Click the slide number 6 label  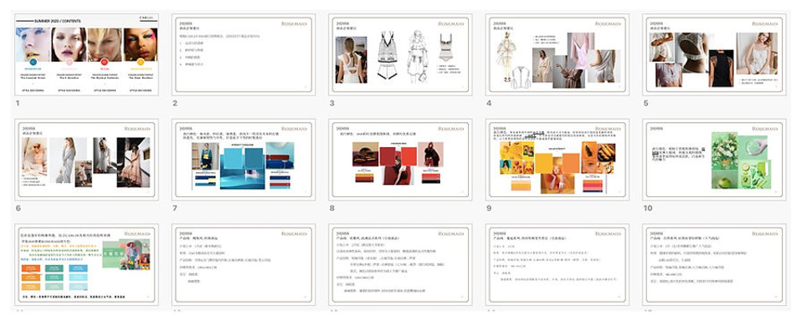click(x=18, y=208)
